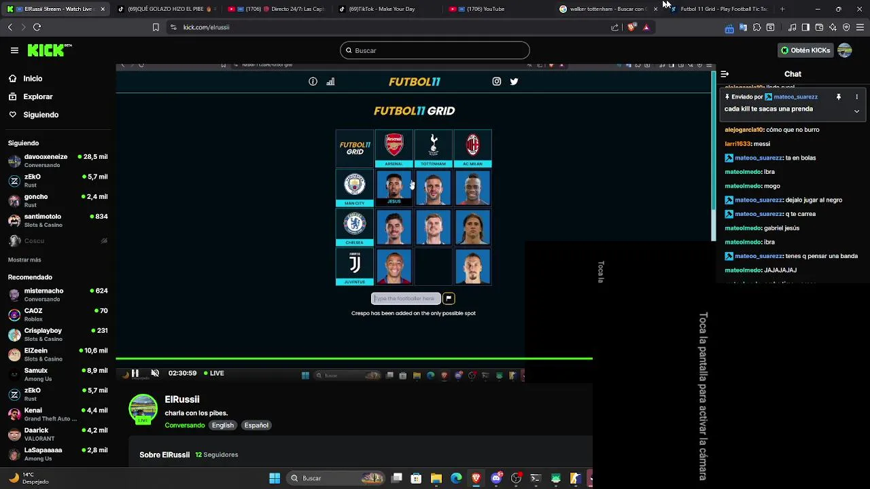The image size is (870, 489).
Task: Click the Obtén KICKs button
Action: click(805, 50)
